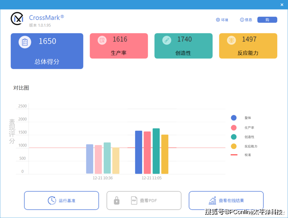Select the 12-21 11:05 run label
This screenshot has width=288, height=218.
(152, 178)
